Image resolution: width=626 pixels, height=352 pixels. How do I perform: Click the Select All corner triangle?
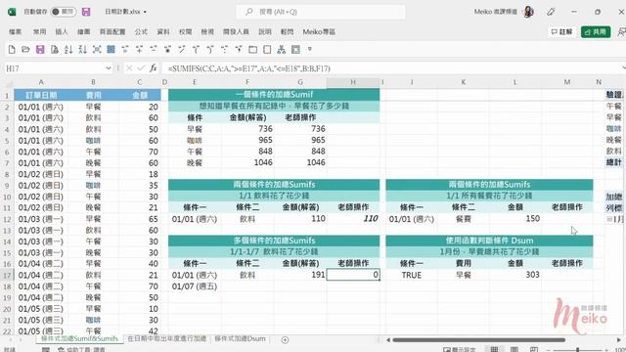[x=8, y=82]
